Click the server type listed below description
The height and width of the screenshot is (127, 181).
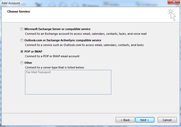tap(54, 67)
